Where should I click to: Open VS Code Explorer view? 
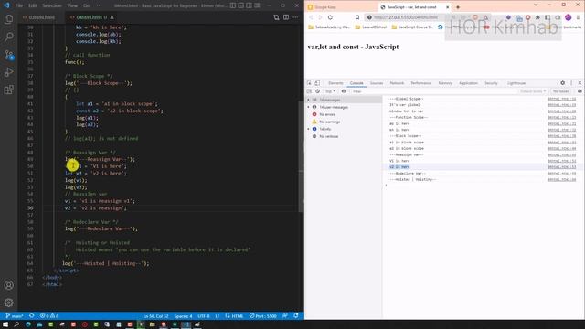[8, 19]
